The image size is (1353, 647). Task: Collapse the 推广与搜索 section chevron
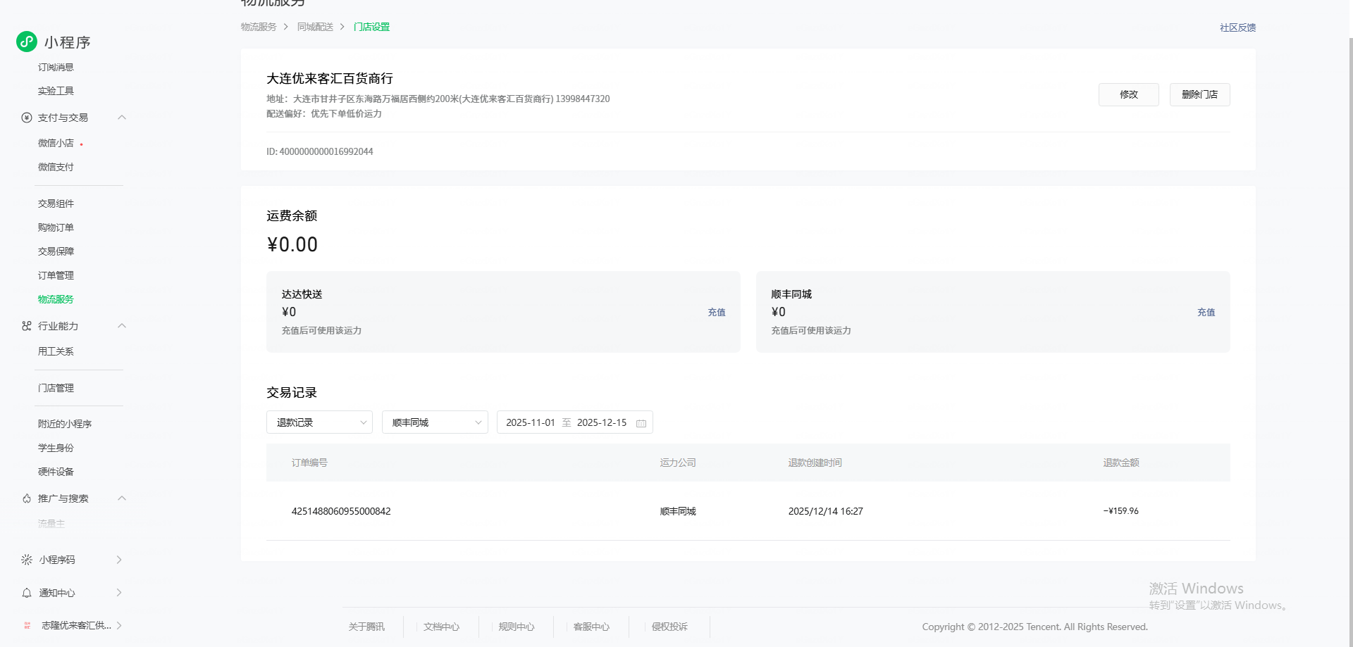pos(122,498)
